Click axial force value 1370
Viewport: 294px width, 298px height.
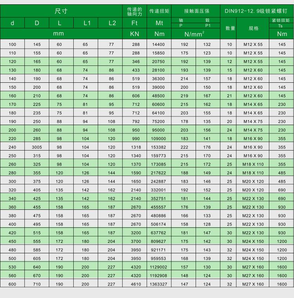tap(136, 164)
